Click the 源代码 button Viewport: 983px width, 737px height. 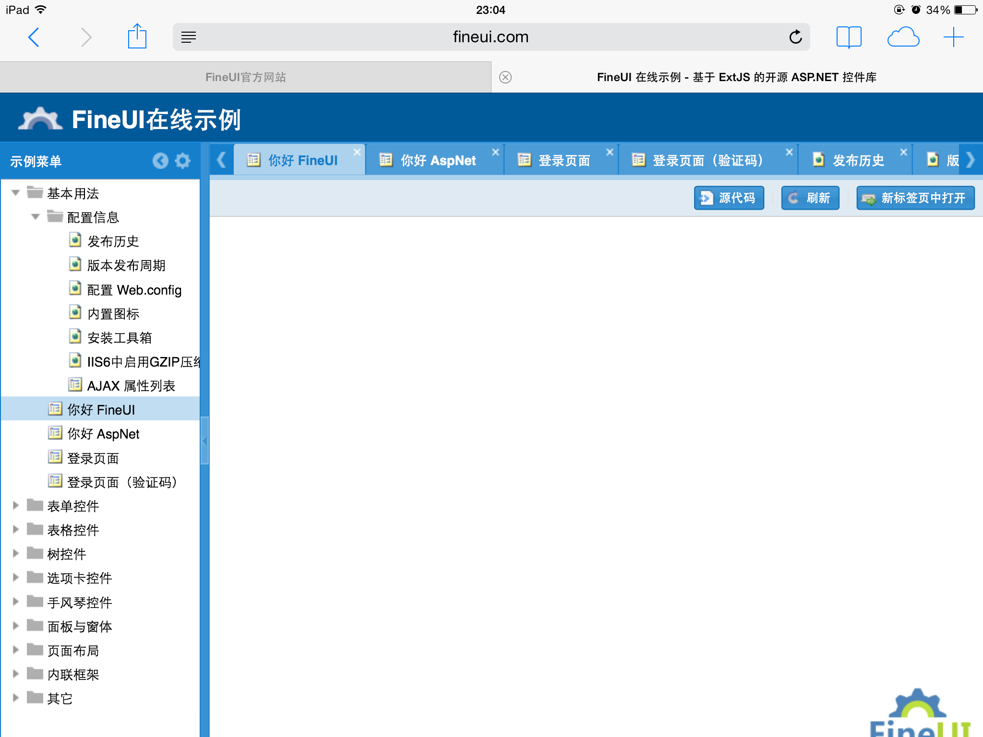pos(729,198)
